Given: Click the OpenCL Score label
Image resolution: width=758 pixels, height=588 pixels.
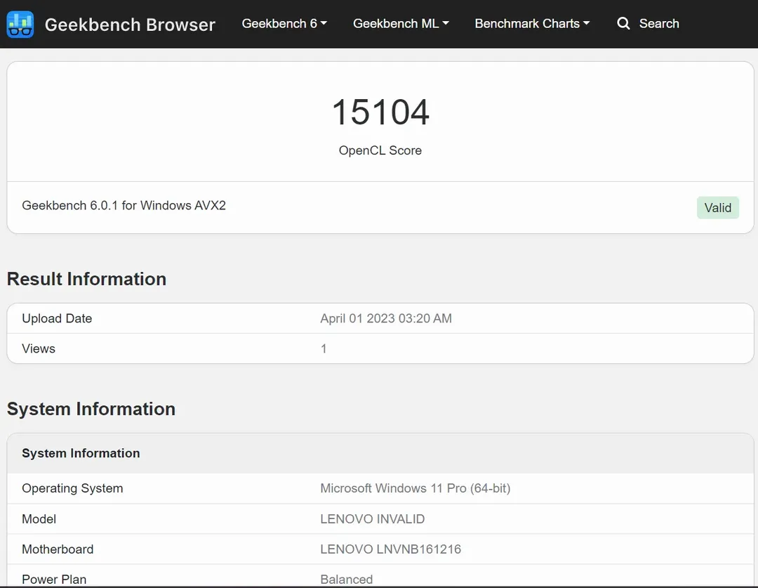Looking at the screenshot, I should click(x=380, y=150).
